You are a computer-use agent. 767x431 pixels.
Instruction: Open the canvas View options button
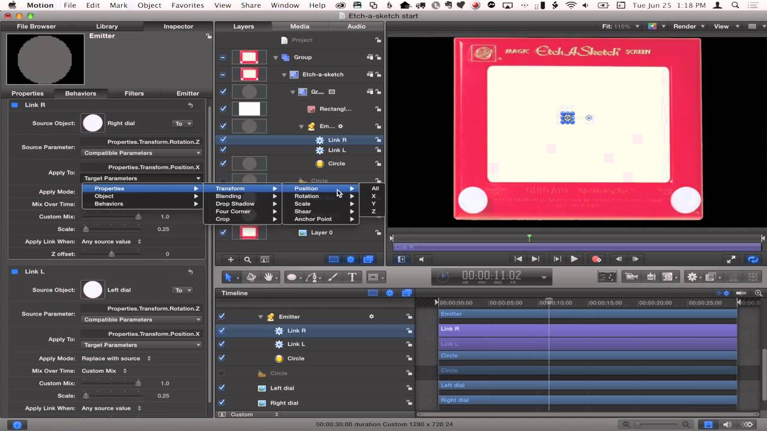725,26
